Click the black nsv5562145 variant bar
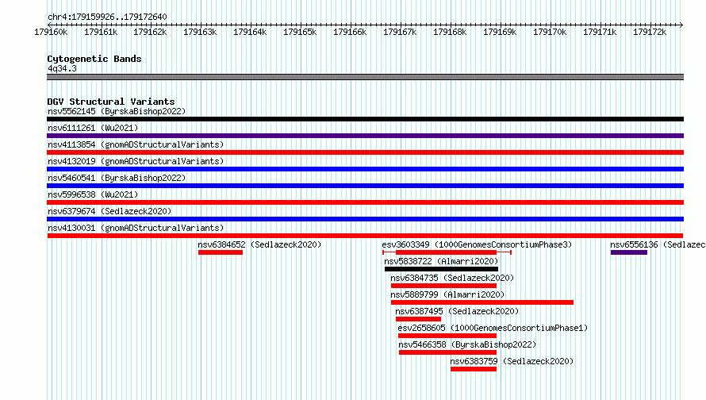Screen dimensions: 706x400 [365, 119]
